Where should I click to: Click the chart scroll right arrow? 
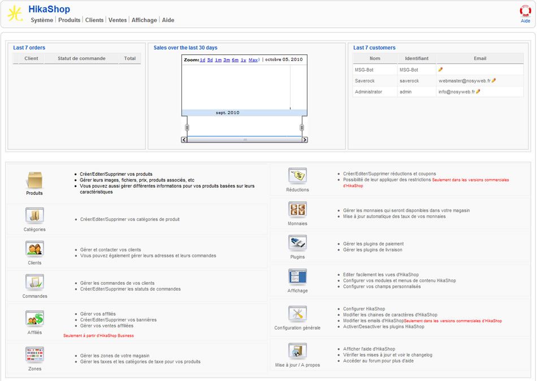pos(305,140)
